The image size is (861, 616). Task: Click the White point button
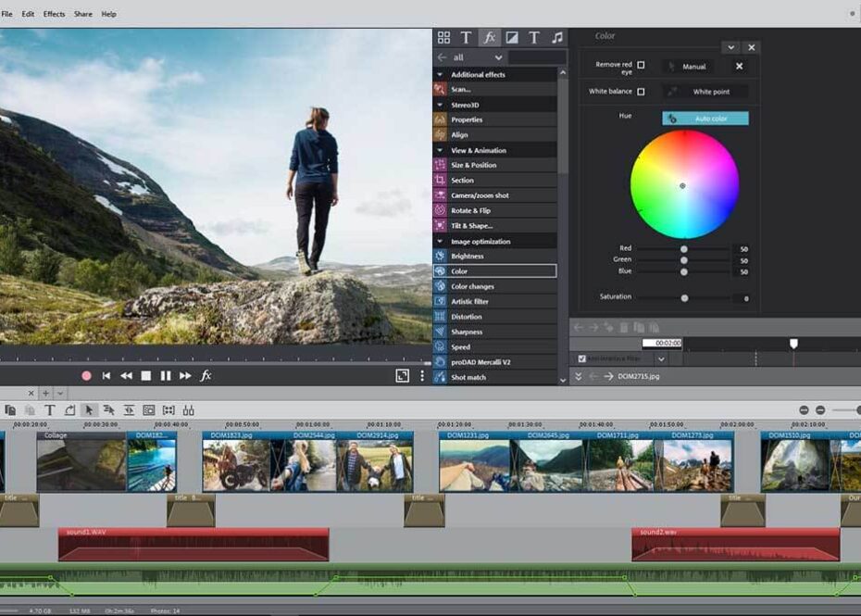[x=705, y=92]
